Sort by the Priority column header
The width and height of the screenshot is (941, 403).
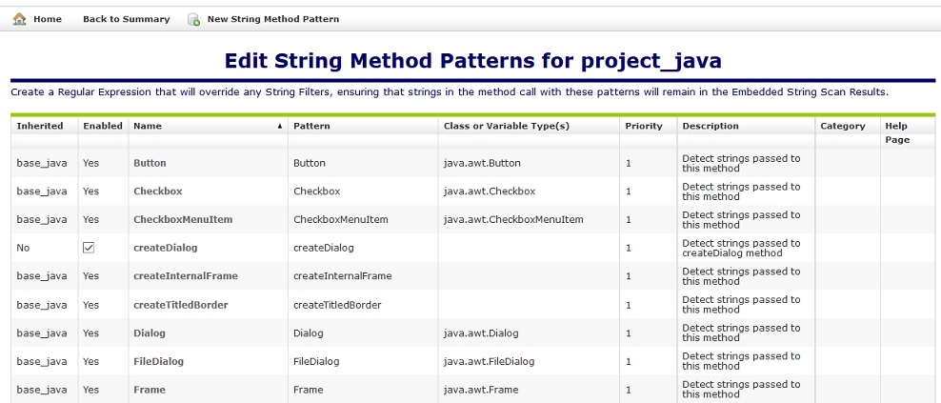click(643, 126)
